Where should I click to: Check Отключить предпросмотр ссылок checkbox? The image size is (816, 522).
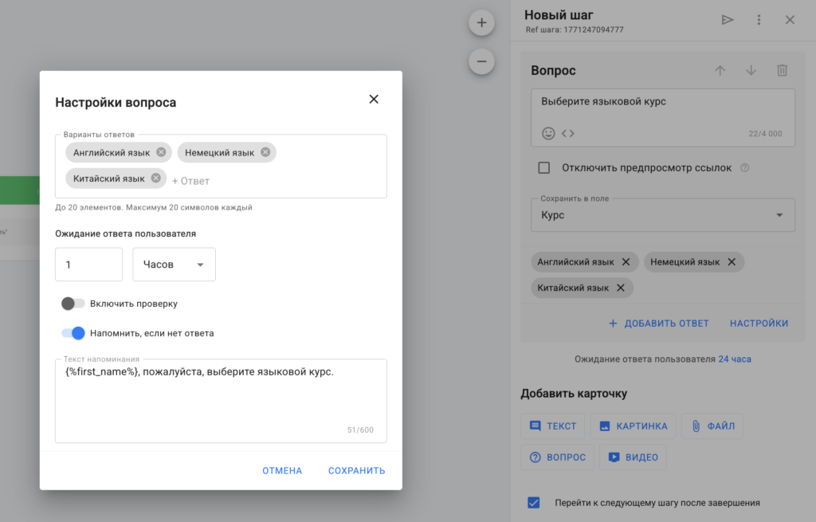pos(544,167)
